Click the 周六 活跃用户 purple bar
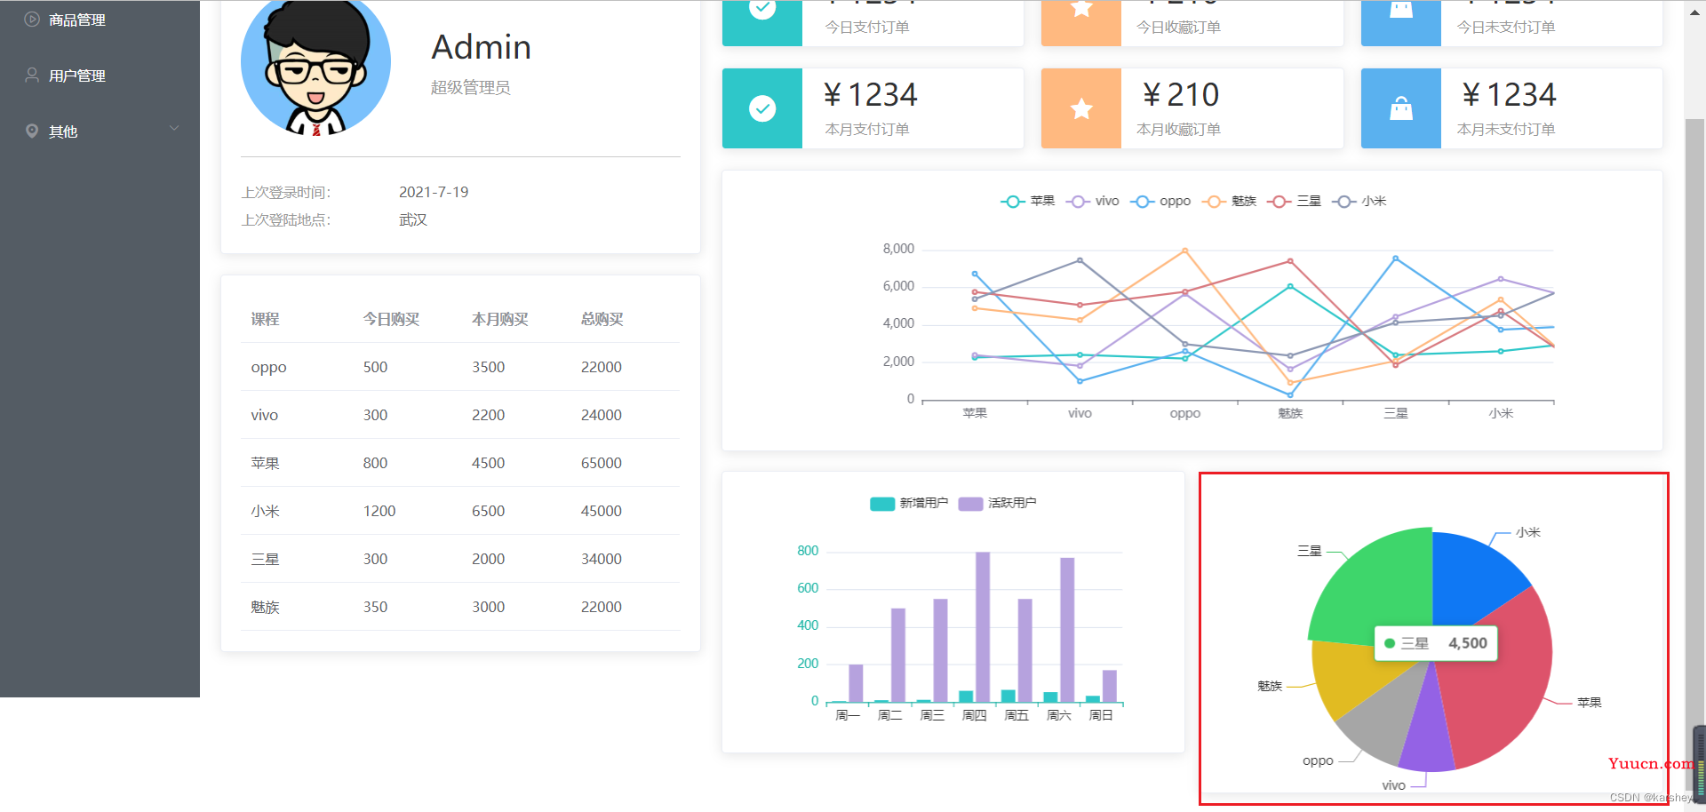1706x812 pixels. [1067, 630]
